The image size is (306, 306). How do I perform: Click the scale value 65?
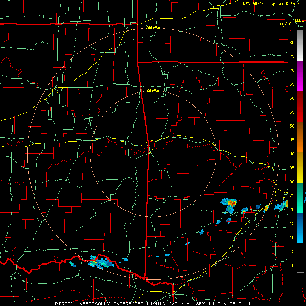point(292,84)
